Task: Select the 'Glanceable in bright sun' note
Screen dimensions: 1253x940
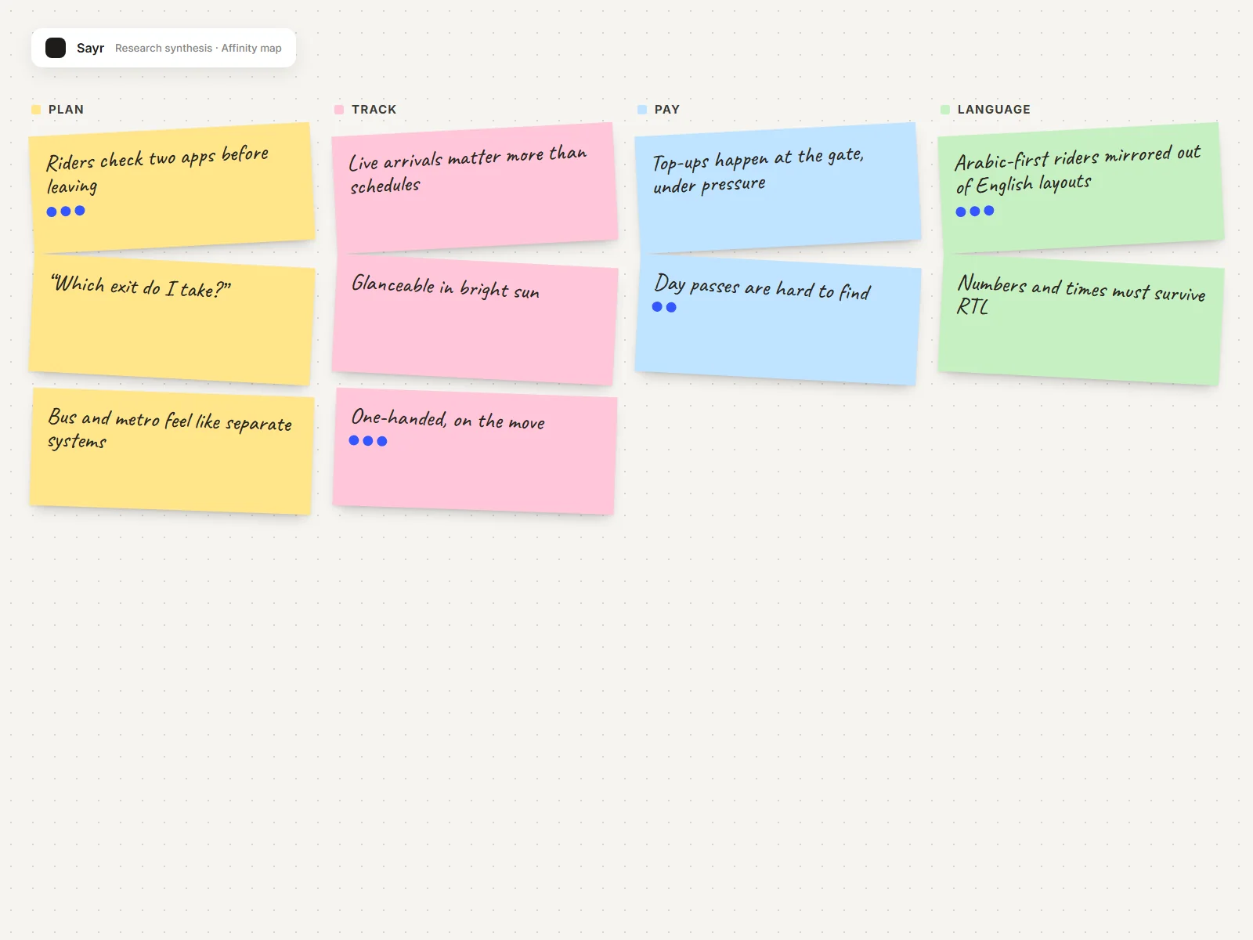Action: tap(475, 320)
